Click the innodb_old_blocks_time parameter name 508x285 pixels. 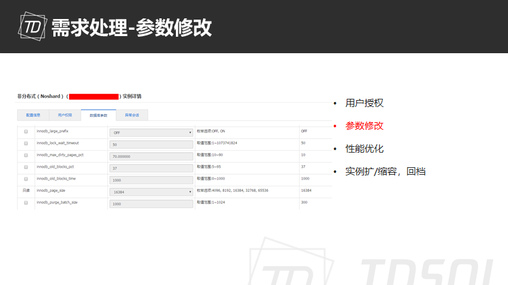coord(56,179)
